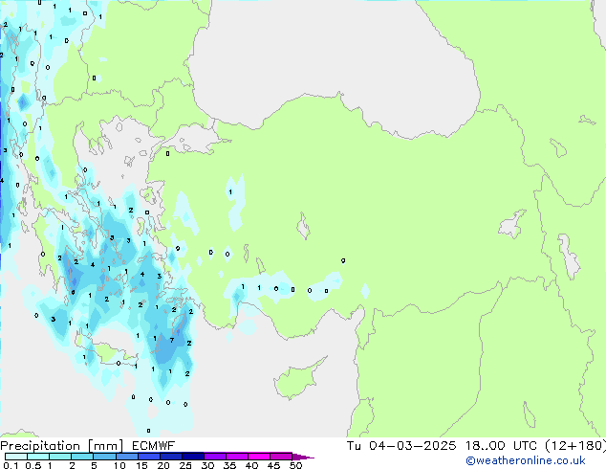Click the legend tick label "50"
Viewport: 606px width, 469px height.
pyautogui.click(x=295, y=465)
